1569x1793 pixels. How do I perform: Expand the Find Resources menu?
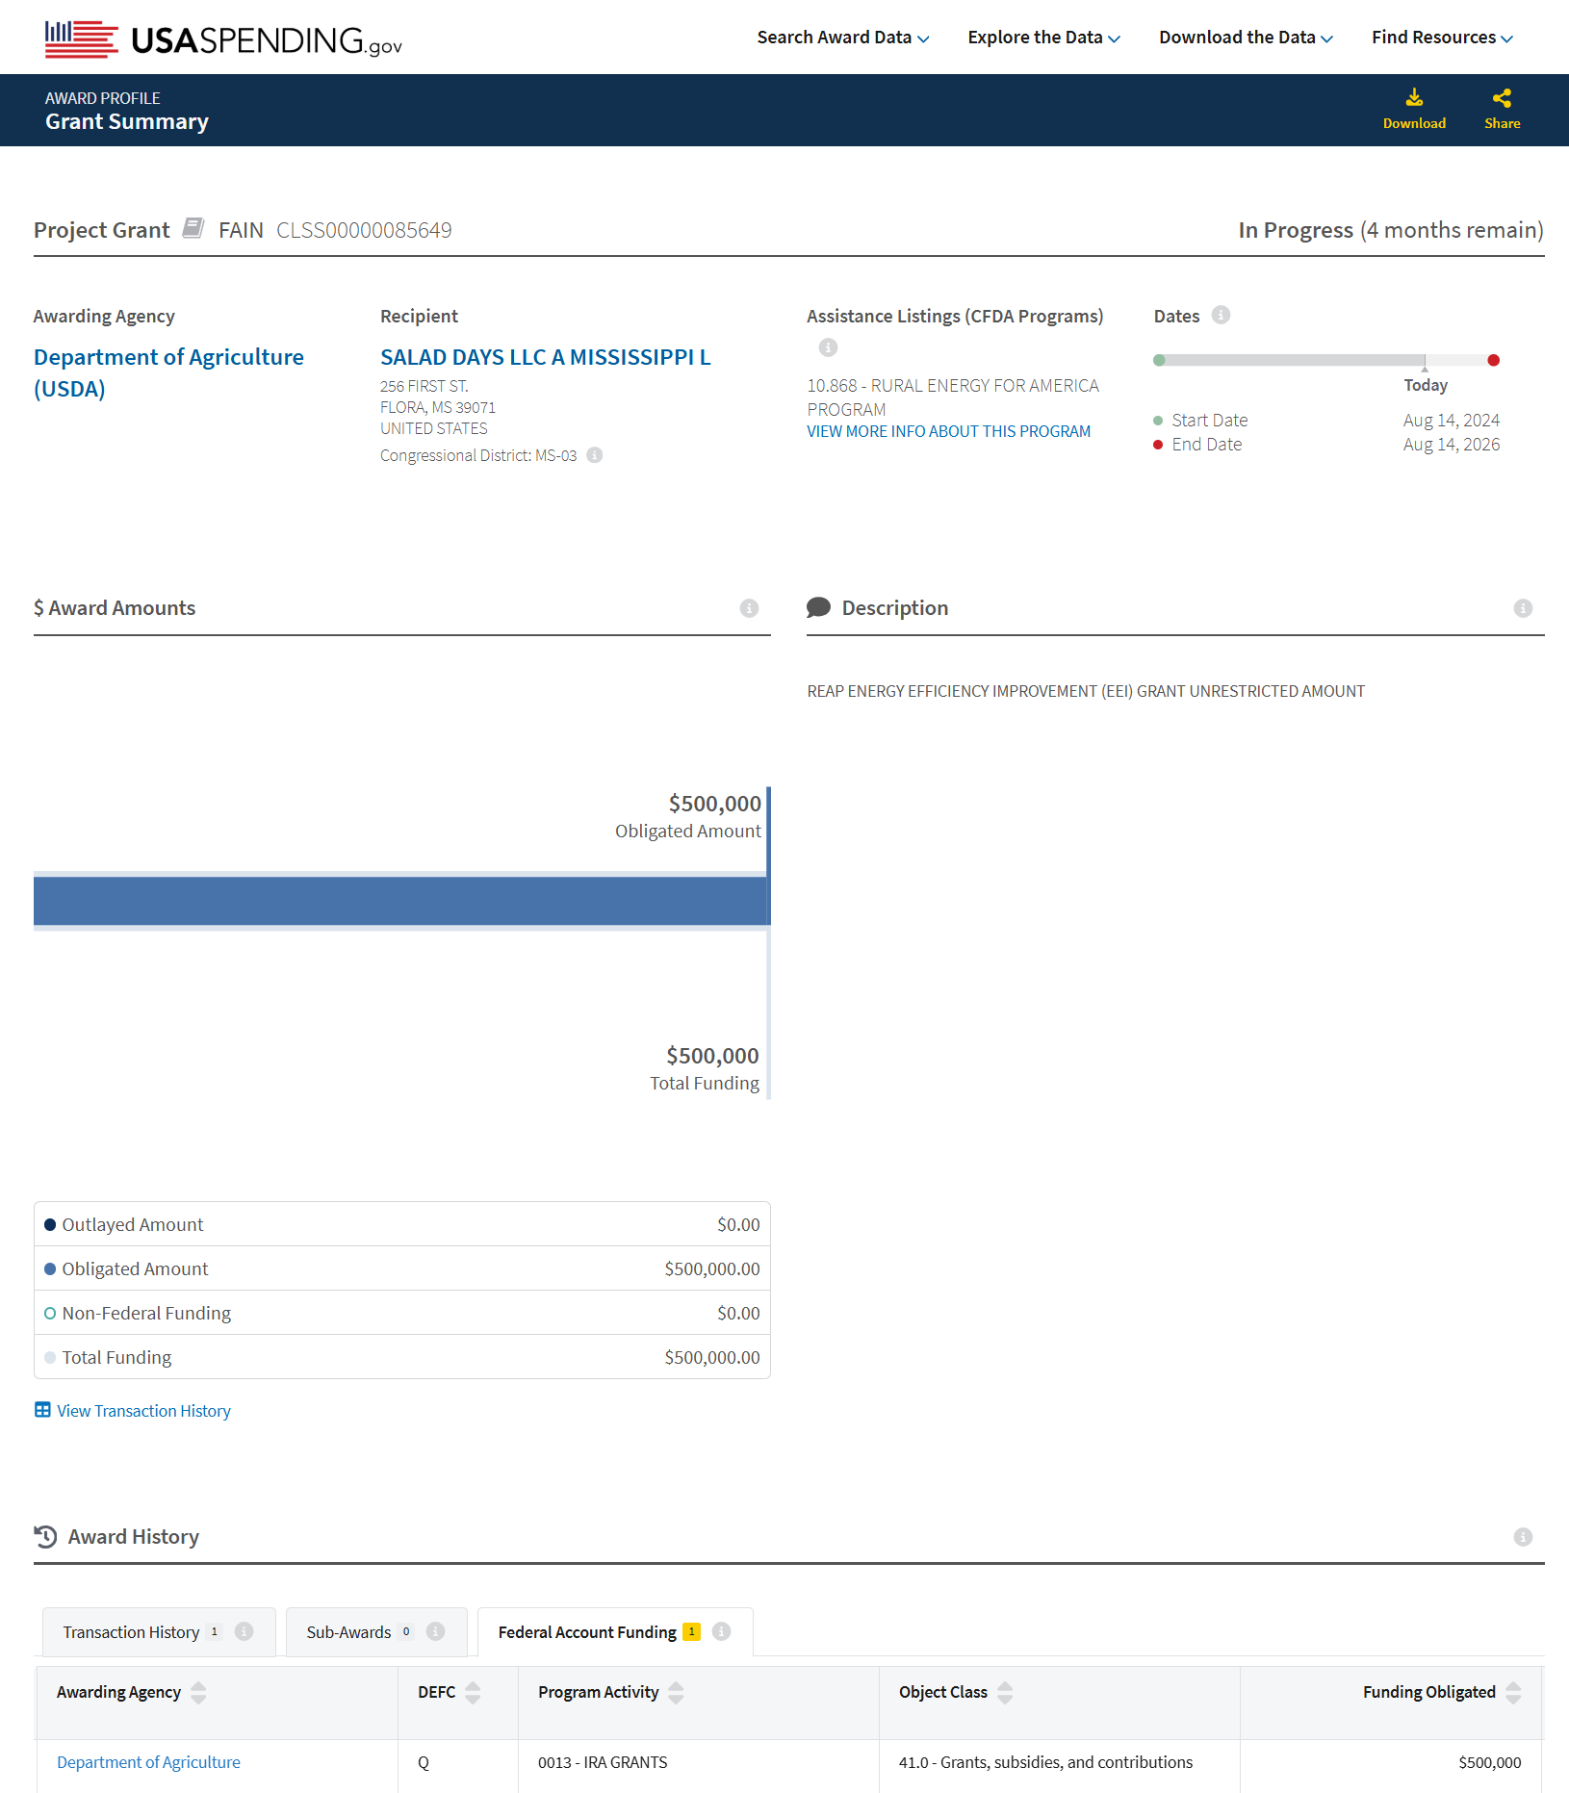(x=1442, y=38)
